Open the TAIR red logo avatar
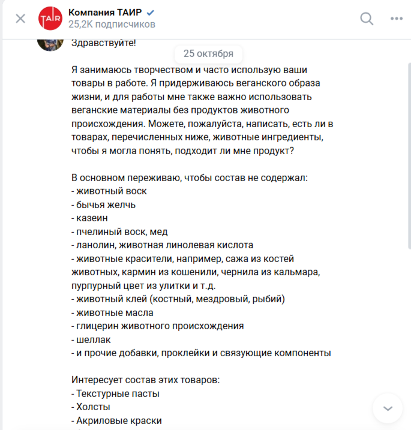Screen dimensions: 411x430 click(x=50, y=19)
